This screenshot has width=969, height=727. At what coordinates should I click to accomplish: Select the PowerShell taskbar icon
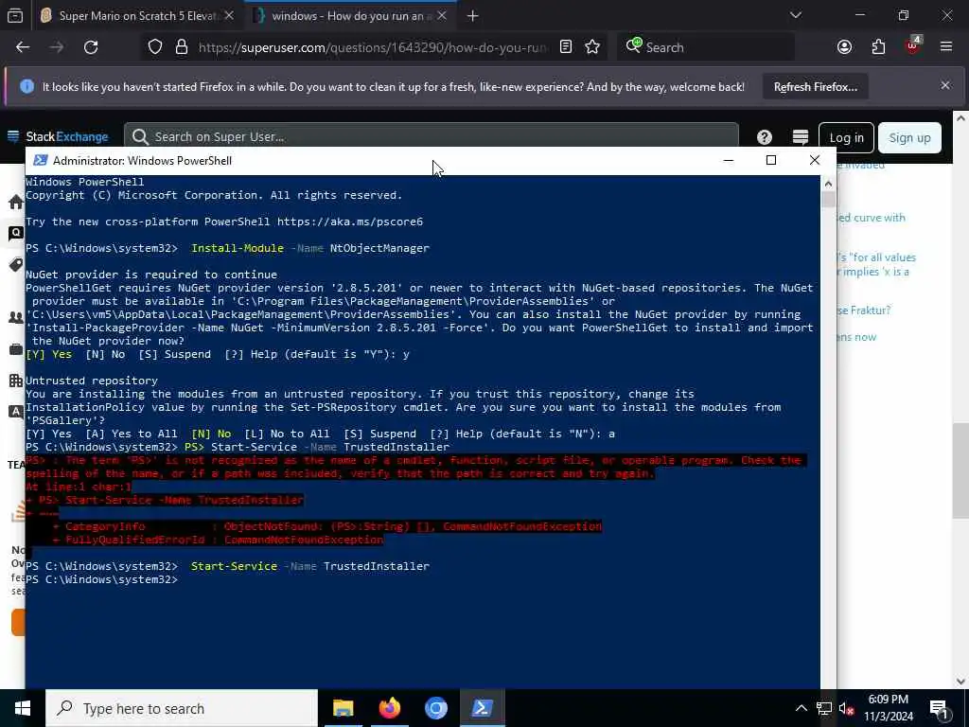[482, 708]
